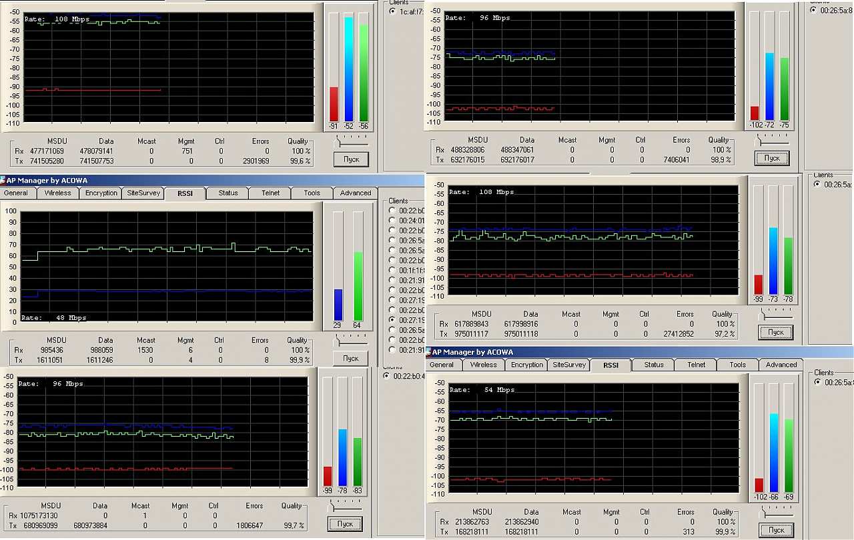
Task: Click the RSSI graph showing Rate 54 Mbps
Action: point(592,439)
